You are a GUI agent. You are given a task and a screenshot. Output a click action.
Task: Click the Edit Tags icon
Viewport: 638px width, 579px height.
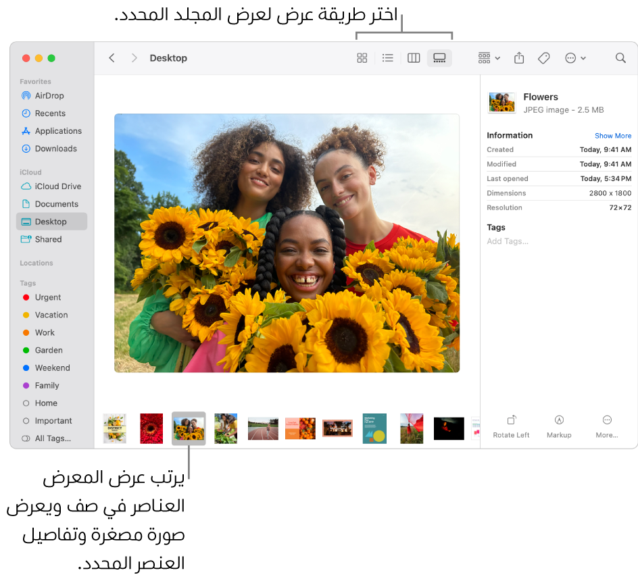point(544,58)
